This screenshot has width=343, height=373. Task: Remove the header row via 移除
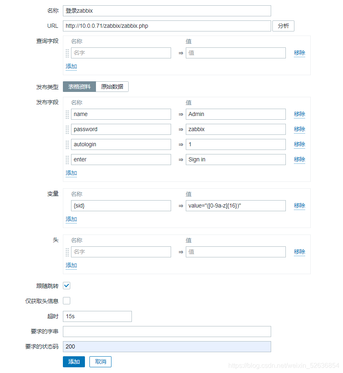click(299, 252)
